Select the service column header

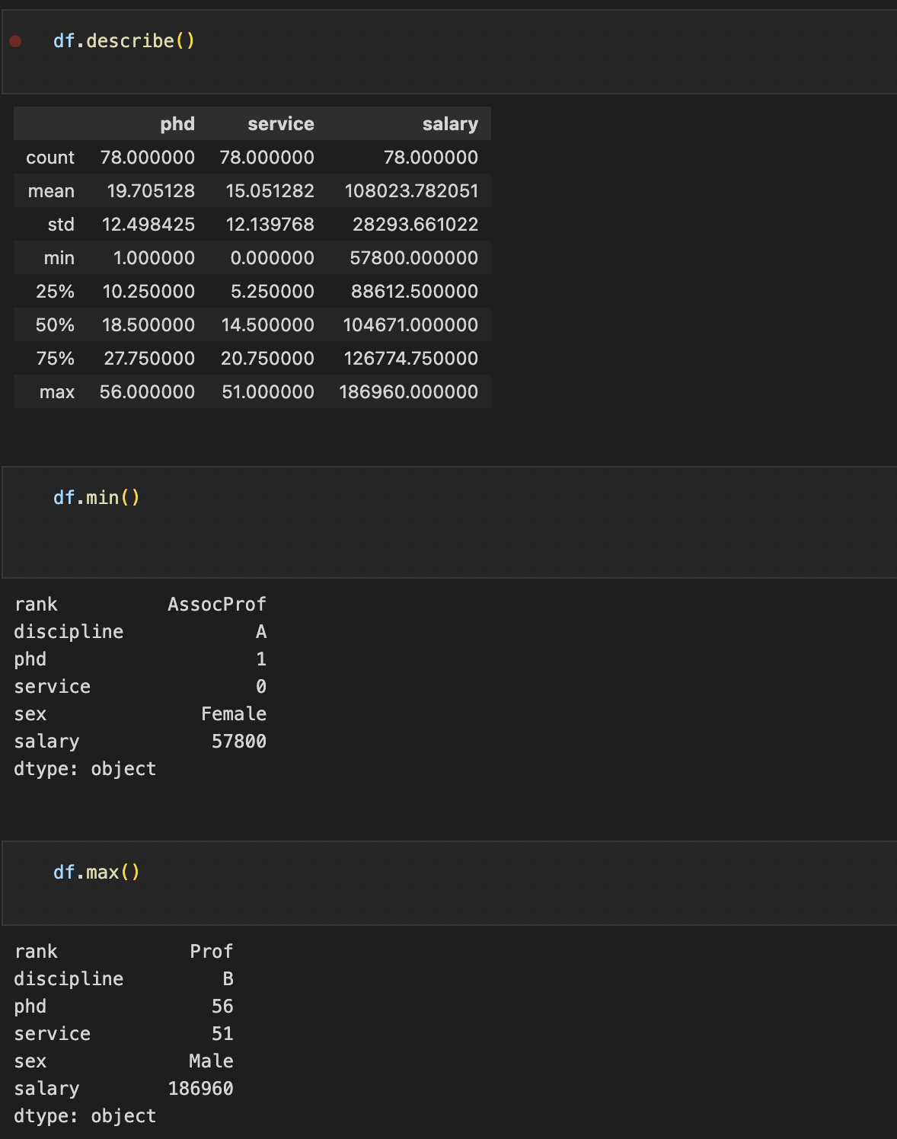[x=281, y=124]
